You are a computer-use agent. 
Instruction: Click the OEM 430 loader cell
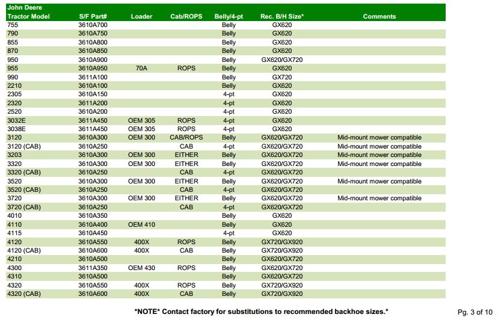pyautogui.click(x=141, y=268)
